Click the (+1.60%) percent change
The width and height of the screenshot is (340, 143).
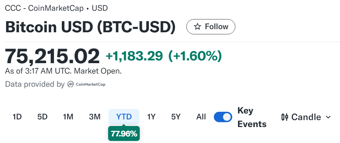[x=195, y=56]
